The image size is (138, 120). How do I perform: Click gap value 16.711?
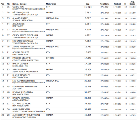point(88,46)
